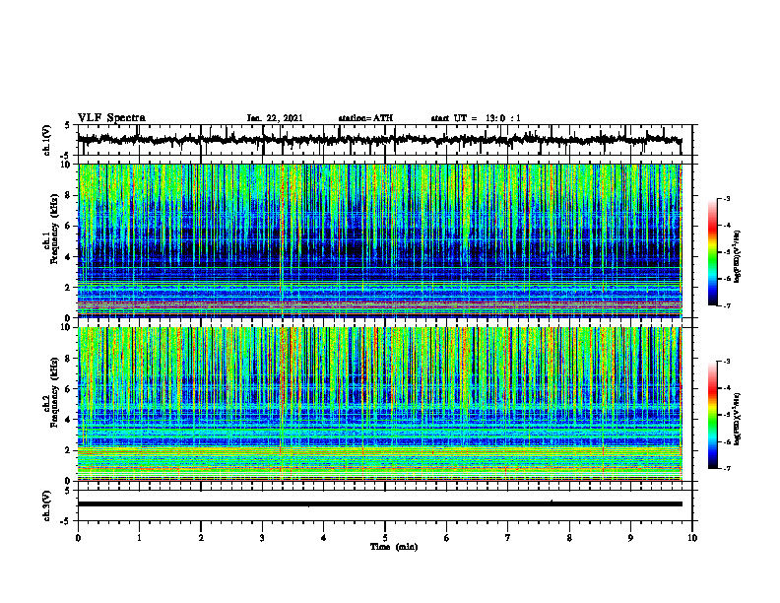
Task: Click the 'Time (min)' axis label
Action: point(394,547)
